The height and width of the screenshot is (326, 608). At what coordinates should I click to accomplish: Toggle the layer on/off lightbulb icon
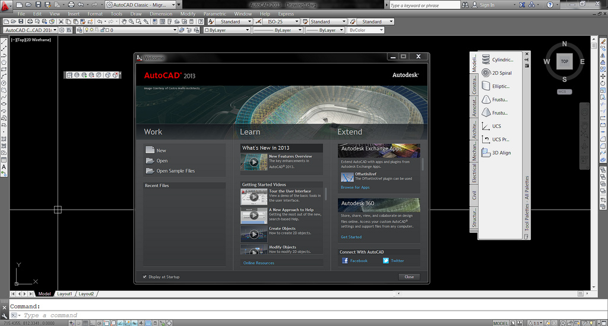87,30
